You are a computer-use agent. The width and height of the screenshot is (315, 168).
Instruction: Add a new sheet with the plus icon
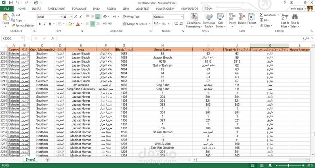(47, 160)
